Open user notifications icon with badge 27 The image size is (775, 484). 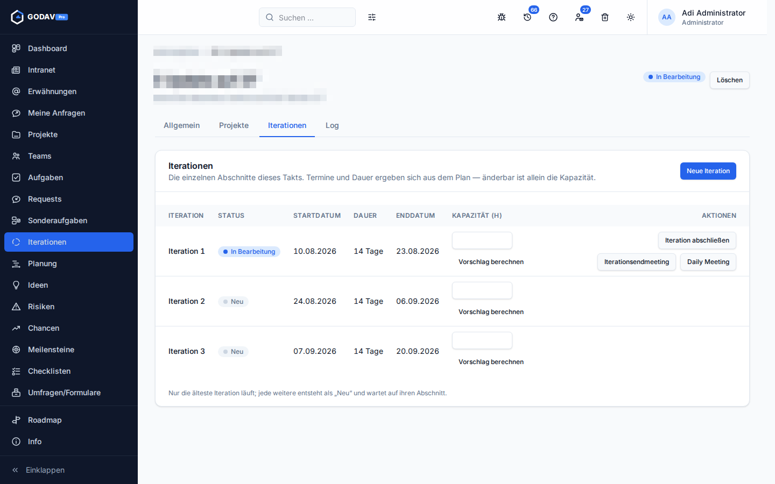click(x=579, y=17)
